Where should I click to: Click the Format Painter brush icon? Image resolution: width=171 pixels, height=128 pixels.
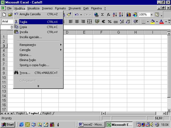pyautogui.click(x=69, y=14)
